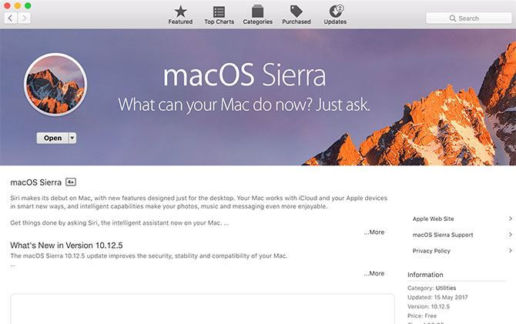This screenshot has width=516, height=324.
Task: Expand What's New with More link
Action: [374, 273]
